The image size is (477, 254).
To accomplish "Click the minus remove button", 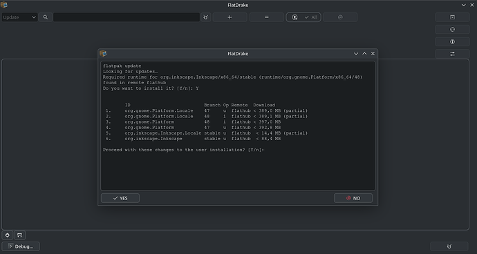I will (x=266, y=17).
